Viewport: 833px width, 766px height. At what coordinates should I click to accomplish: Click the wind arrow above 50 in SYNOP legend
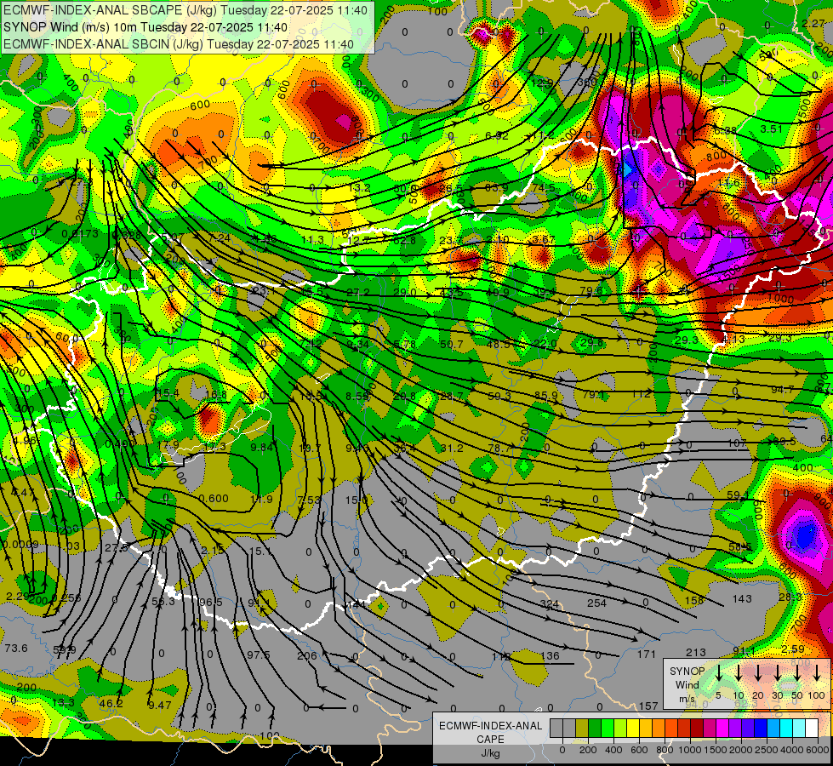click(x=797, y=672)
